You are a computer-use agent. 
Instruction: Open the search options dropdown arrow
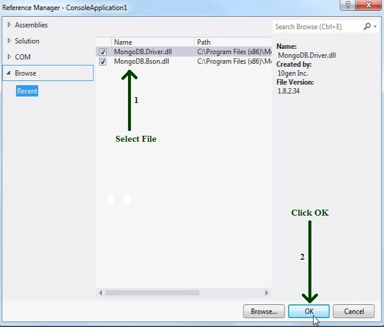375,26
